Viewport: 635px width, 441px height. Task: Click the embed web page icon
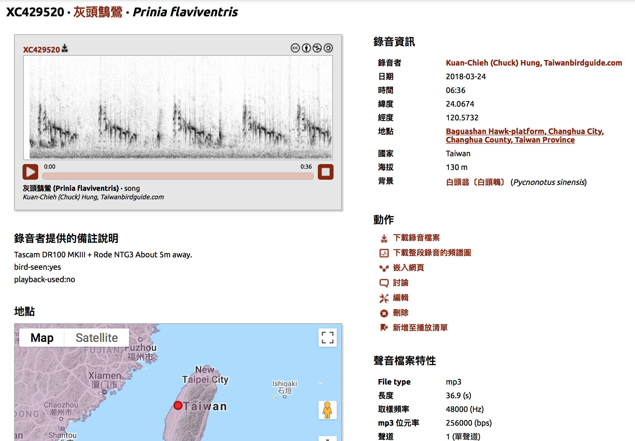pos(384,268)
